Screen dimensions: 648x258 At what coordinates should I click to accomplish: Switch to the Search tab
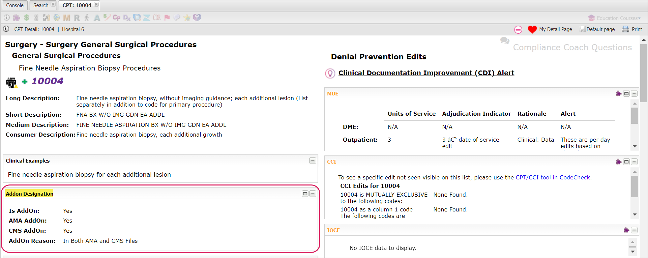point(41,5)
